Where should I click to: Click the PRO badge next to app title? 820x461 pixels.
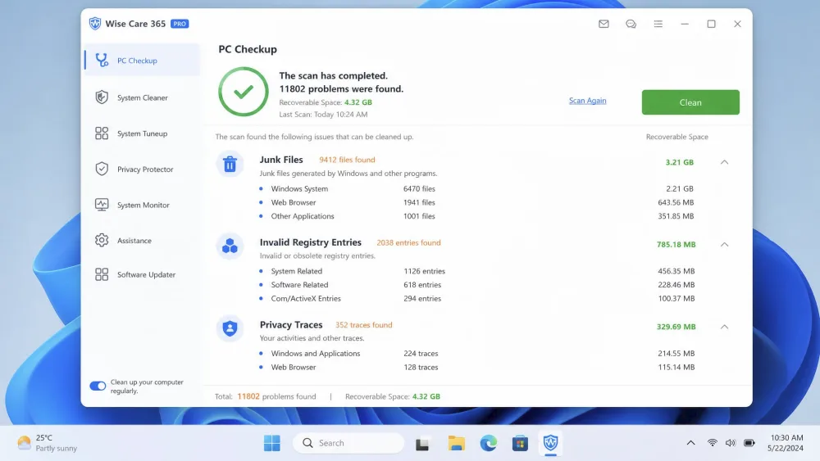180,24
